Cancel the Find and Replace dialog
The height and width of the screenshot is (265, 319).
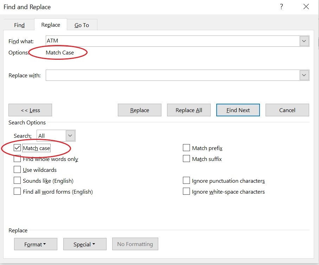point(287,110)
